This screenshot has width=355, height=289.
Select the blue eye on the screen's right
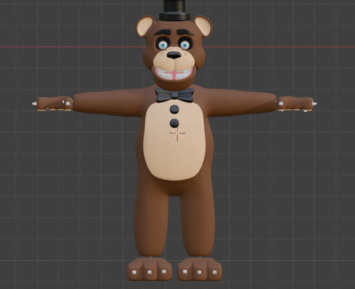(185, 46)
